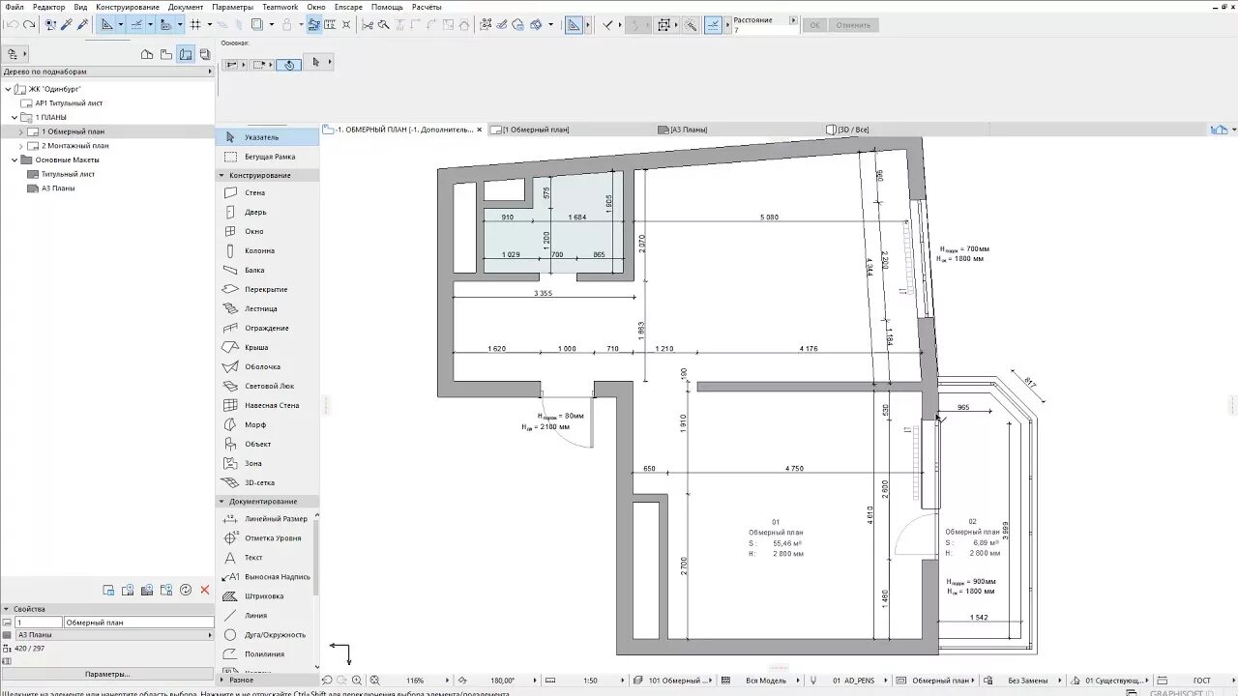Select the Штриховка (Fill) tool
Image resolution: width=1238 pixels, height=696 pixels.
(265, 596)
